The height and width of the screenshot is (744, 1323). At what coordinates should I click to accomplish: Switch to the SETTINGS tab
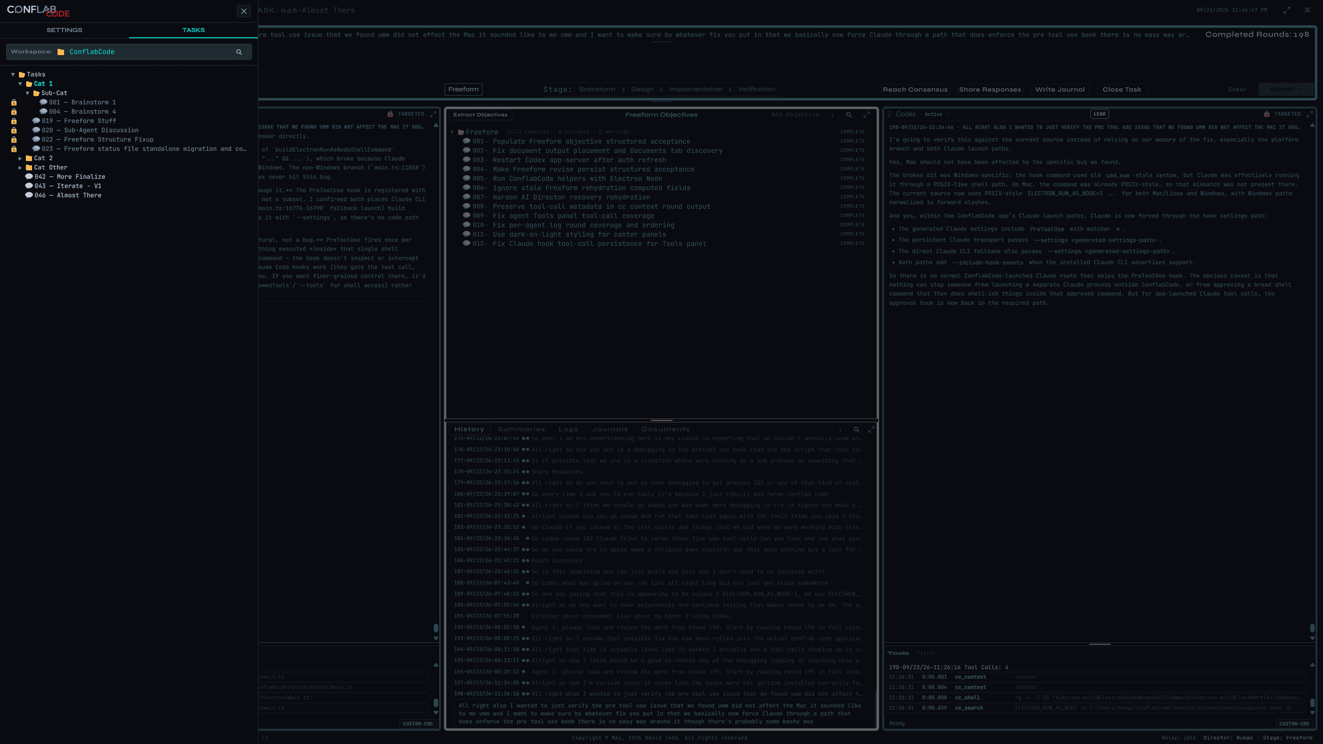[x=64, y=30]
